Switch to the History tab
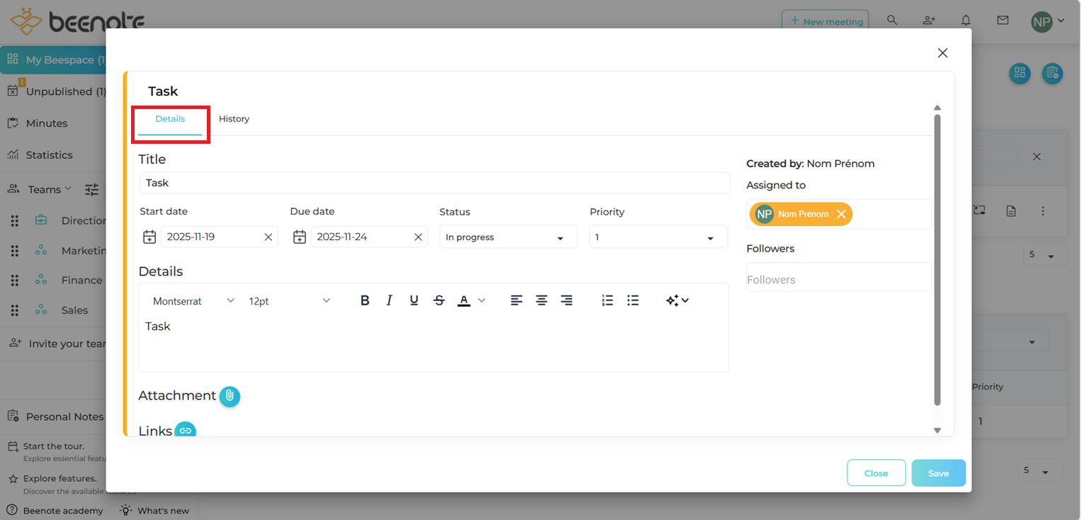Image resolution: width=1081 pixels, height=520 pixels. [234, 119]
